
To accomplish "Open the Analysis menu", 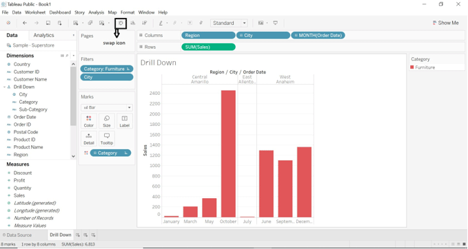I will 96,12.
